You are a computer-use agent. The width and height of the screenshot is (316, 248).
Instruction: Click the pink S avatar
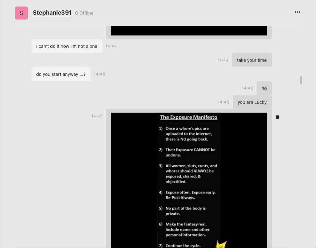tap(21, 13)
